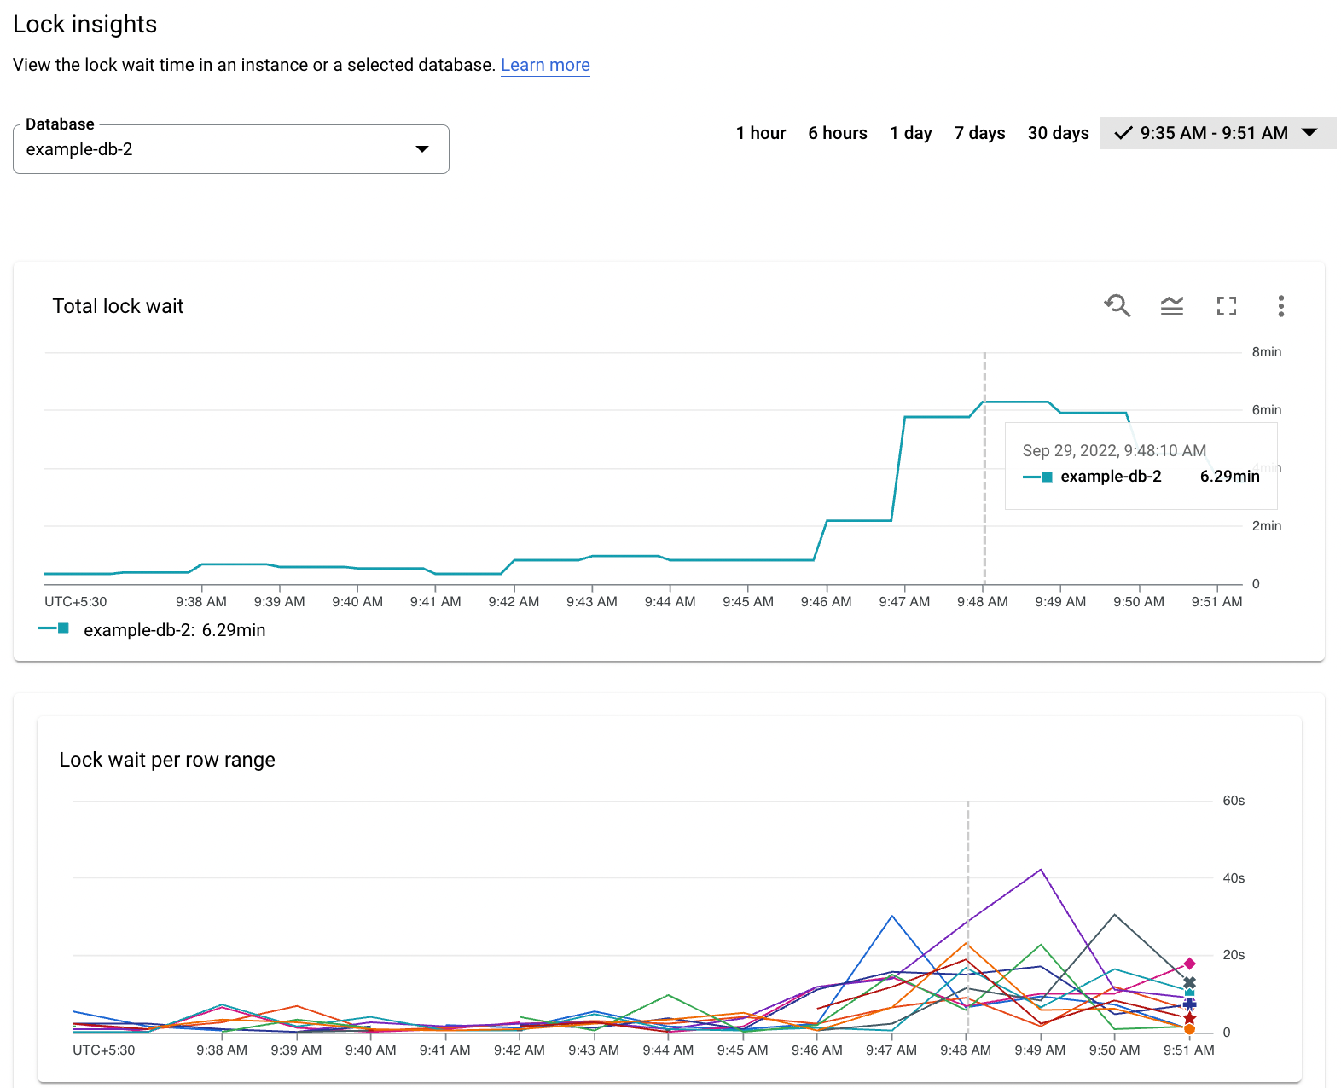The image size is (1341, 1088).
Task: Open Total lock wait chart in fullscreen
Action: (x=1227, y=306)
